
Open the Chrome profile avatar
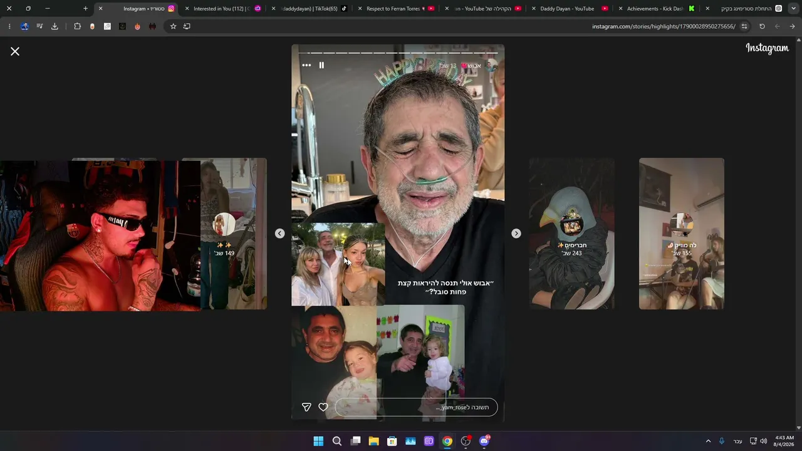(24, 26)
